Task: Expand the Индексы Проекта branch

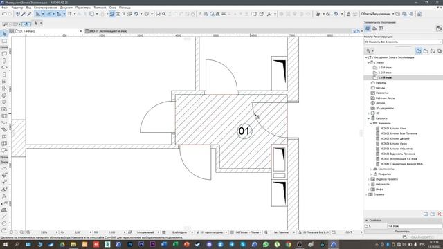Action: (x=369, y=179)
